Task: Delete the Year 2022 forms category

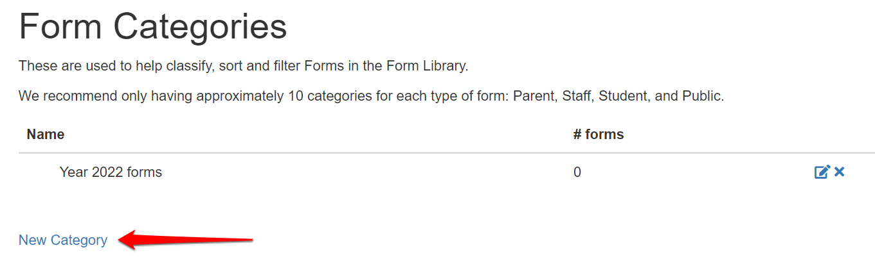Action: [839, 172]
